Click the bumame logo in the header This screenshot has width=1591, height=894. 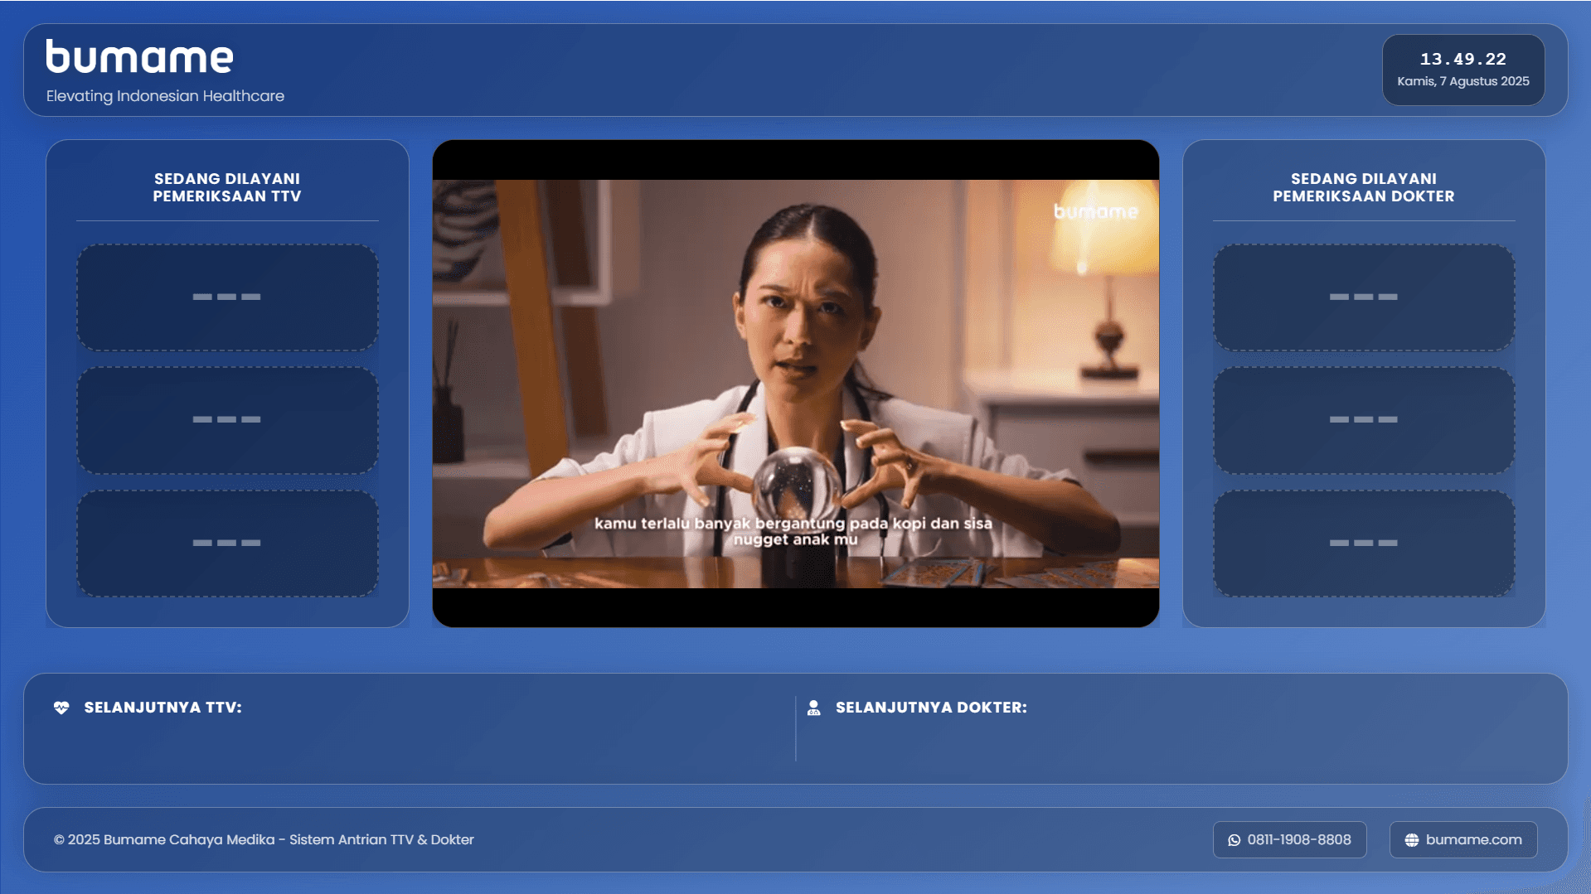pos(139,56)
